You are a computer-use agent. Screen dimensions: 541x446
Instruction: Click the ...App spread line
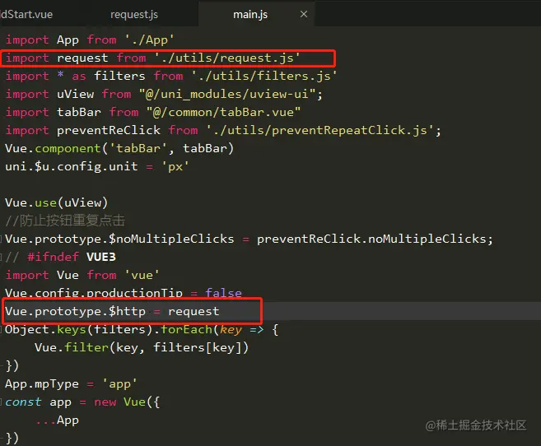coord(57,420)
